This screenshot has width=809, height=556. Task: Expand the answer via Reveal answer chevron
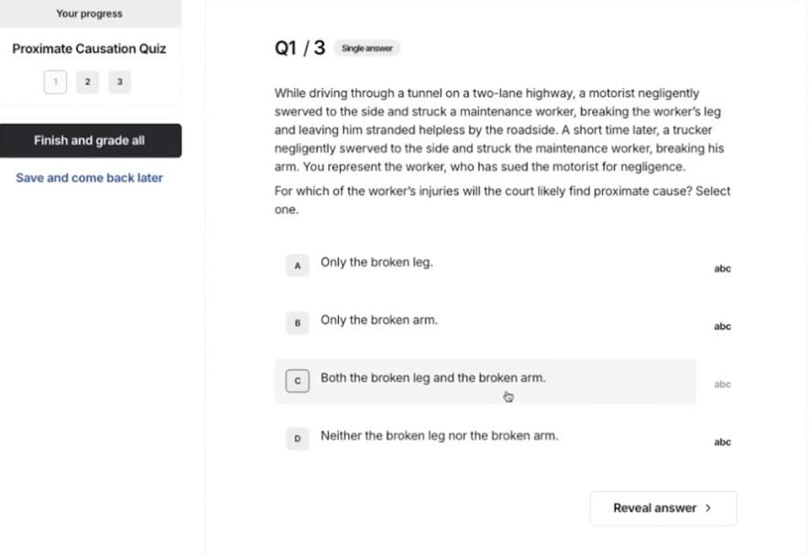click(708, 508)
